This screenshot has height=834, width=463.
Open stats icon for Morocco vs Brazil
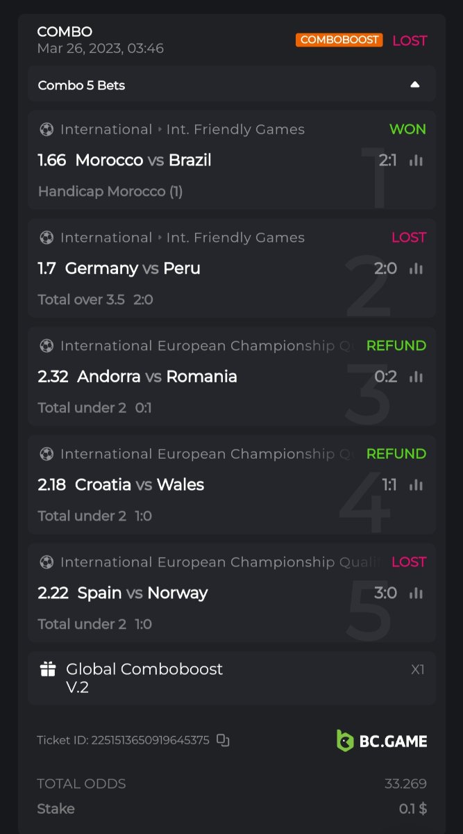416,161
